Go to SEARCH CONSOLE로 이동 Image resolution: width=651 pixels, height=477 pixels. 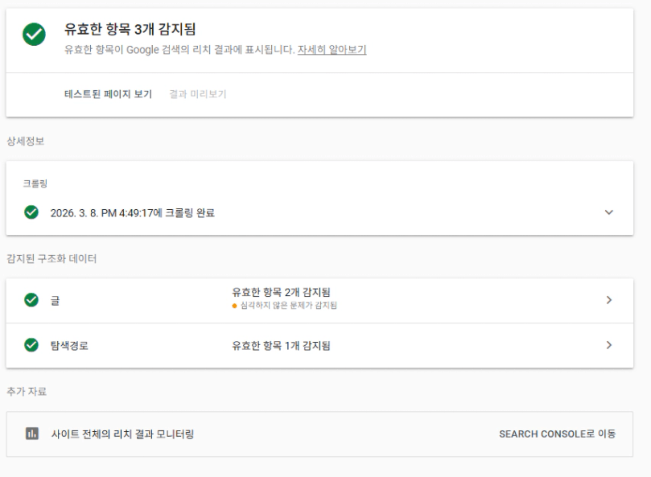tap(557, 434)
